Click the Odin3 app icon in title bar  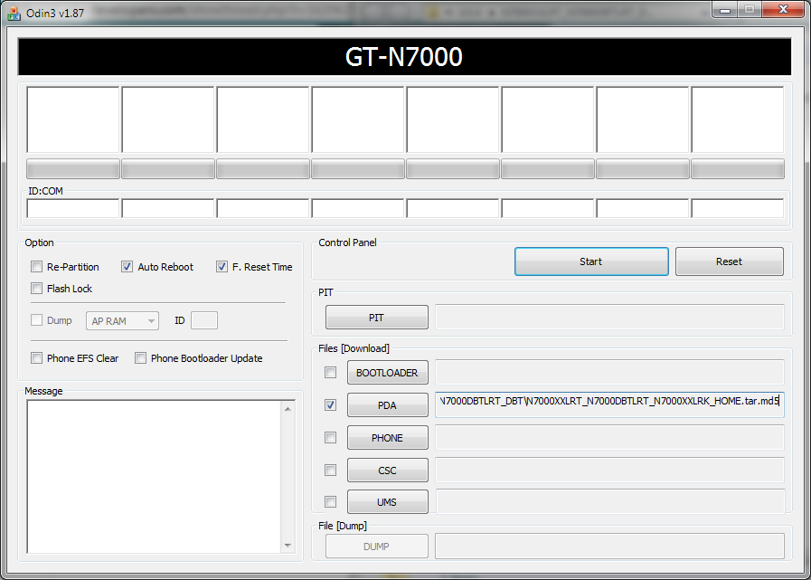tap(14, 13)
